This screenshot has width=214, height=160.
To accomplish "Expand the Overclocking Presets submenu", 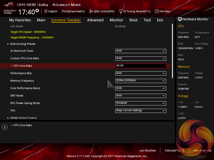I will click(x=23, y=44).
